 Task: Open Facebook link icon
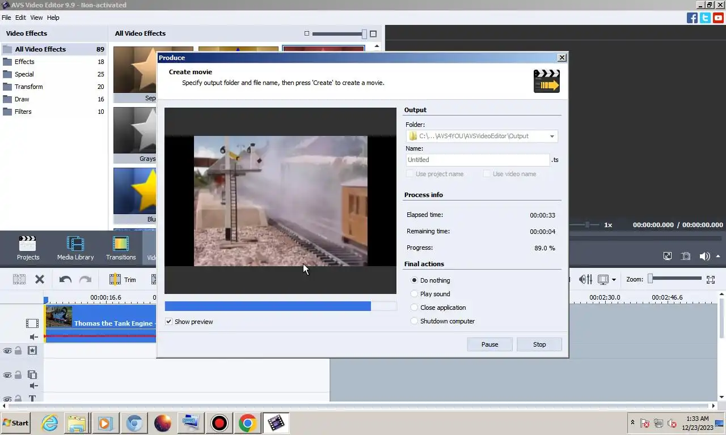(x=692, y=18)
